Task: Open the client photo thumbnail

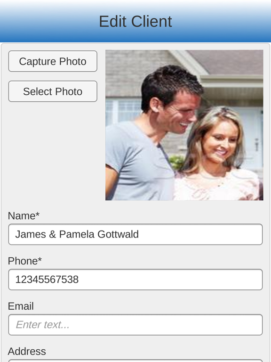Action: coord(184,125)
